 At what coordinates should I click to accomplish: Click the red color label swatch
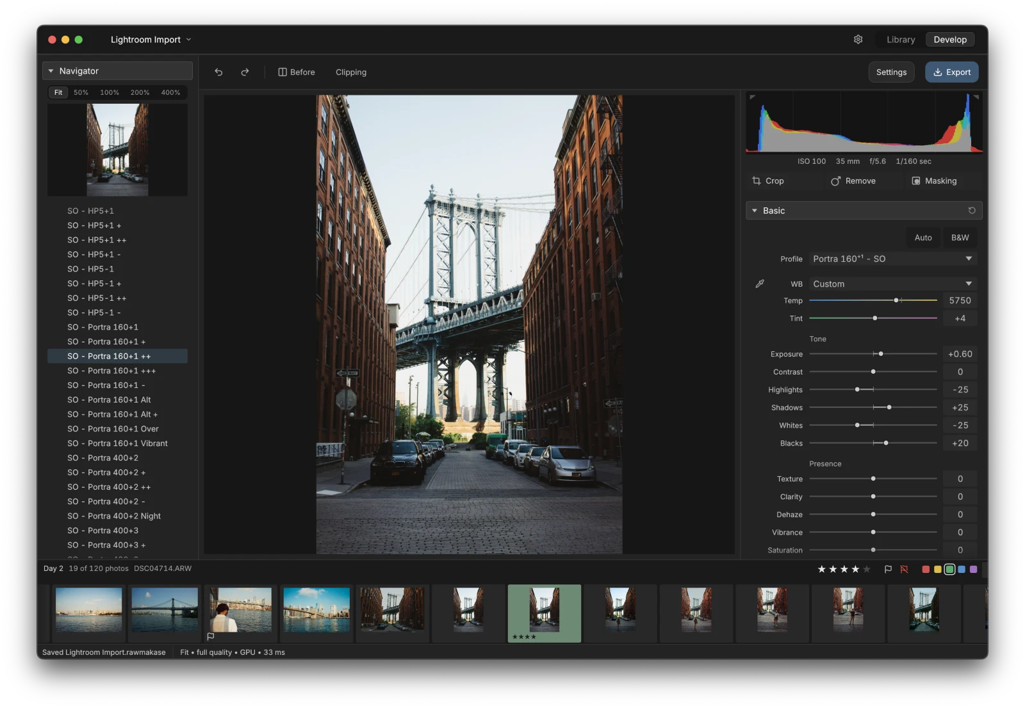coord(926,569)
